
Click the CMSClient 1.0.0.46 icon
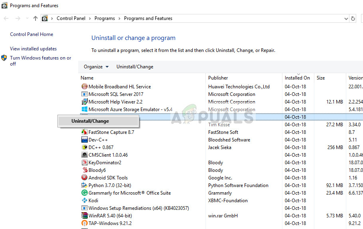tap(85, 155)
